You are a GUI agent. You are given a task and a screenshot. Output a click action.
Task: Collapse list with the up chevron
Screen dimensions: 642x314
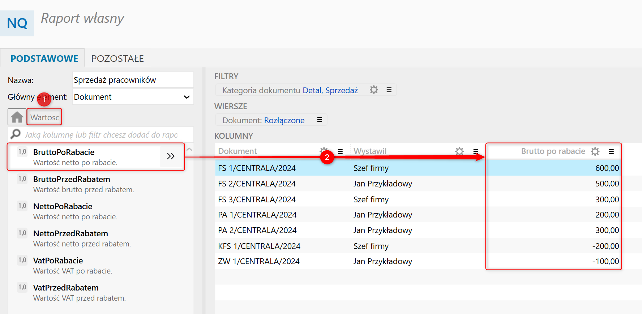pos(189,150)
